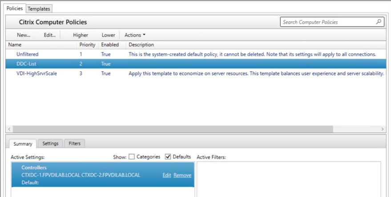Image resolution: width=391 pixels, height=197 pixels.
Task: Raise priority with Higher button
Action: coord(81,35)
